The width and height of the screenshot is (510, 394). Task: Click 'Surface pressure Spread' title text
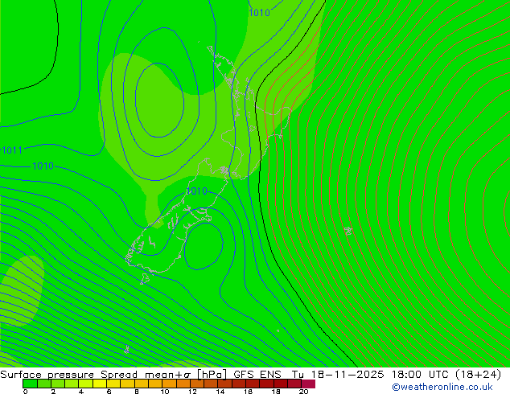[68, 375]
